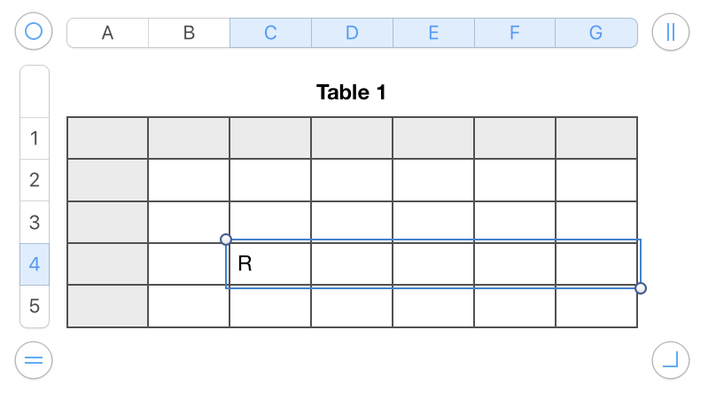This screenshot has height=401, width=716.
Task: Select column B header
Action: pyautogui.click(x=189, y=33)
